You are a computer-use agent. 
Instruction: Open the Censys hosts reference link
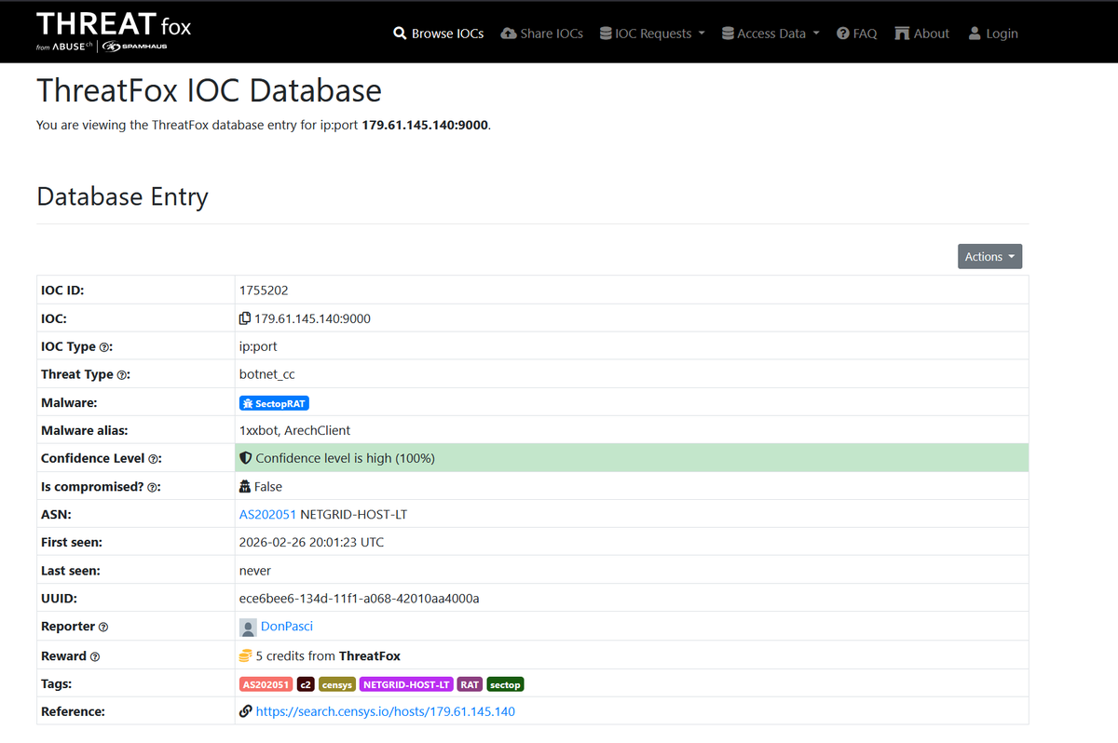coord(385,711)
